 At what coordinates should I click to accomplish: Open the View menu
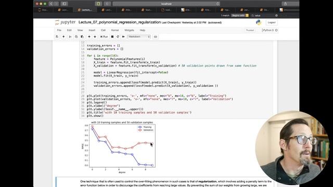pyautogui.click(x=80, y=30)
